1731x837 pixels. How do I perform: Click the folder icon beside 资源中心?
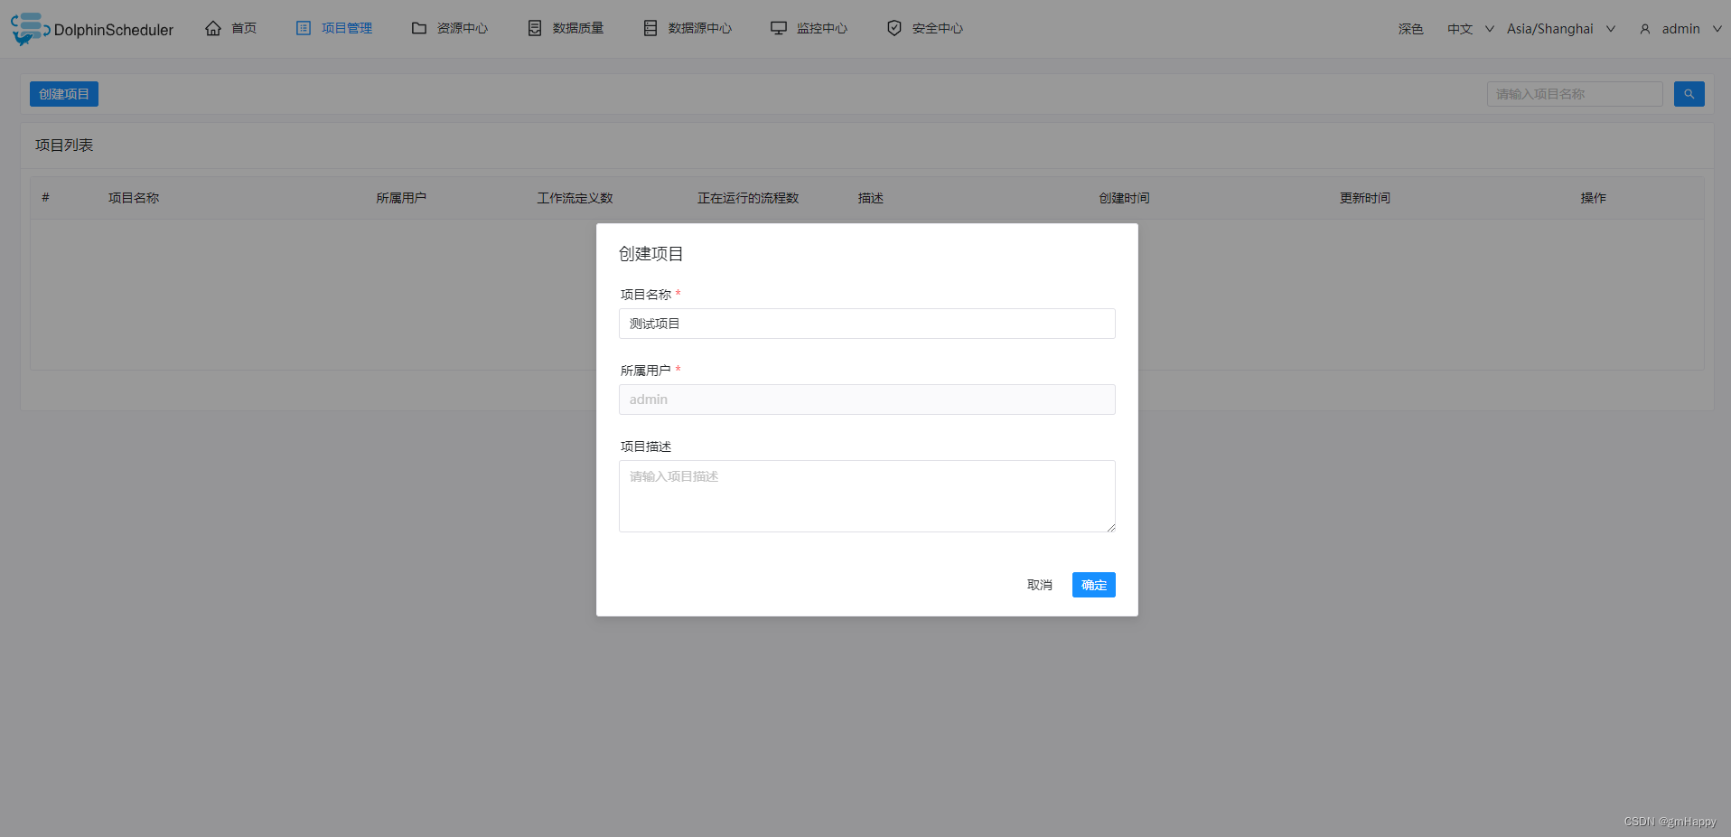point(419,28)
